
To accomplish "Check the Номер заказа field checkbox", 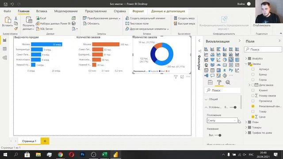I will [x=253, y=95].
